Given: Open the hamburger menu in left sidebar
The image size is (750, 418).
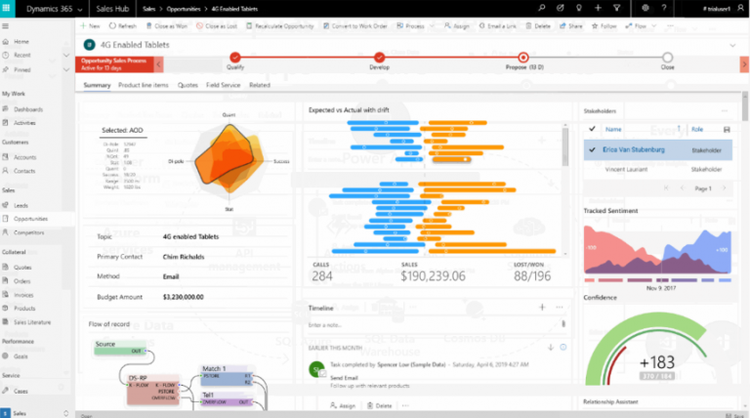Looking at the screenshot, I should [x=7, y=25].
